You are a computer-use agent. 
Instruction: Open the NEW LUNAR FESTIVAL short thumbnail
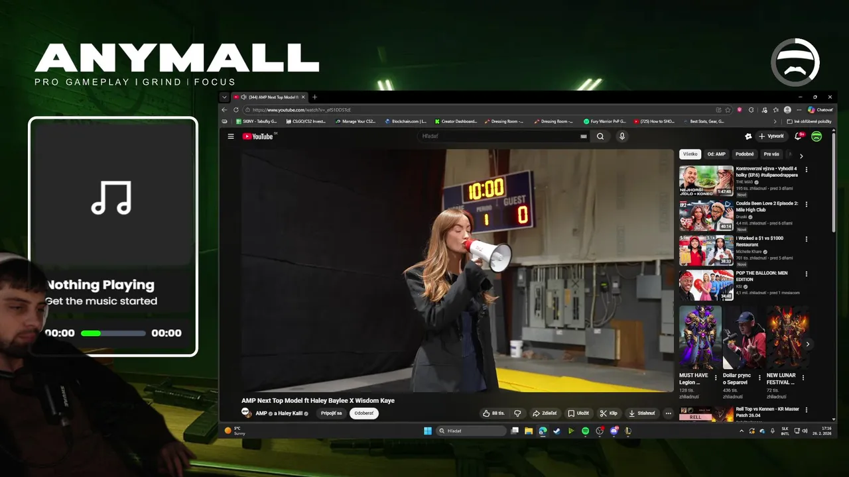click(787, 337)
